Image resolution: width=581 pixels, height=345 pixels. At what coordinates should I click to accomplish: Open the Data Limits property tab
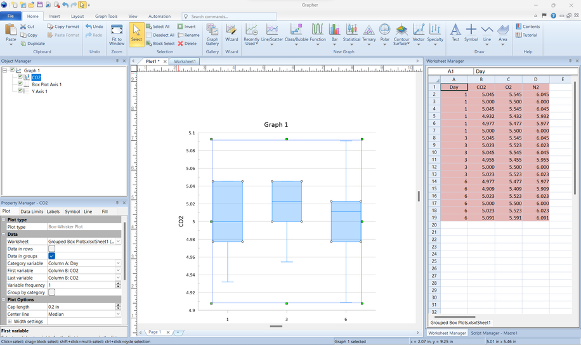click(32, 211)
